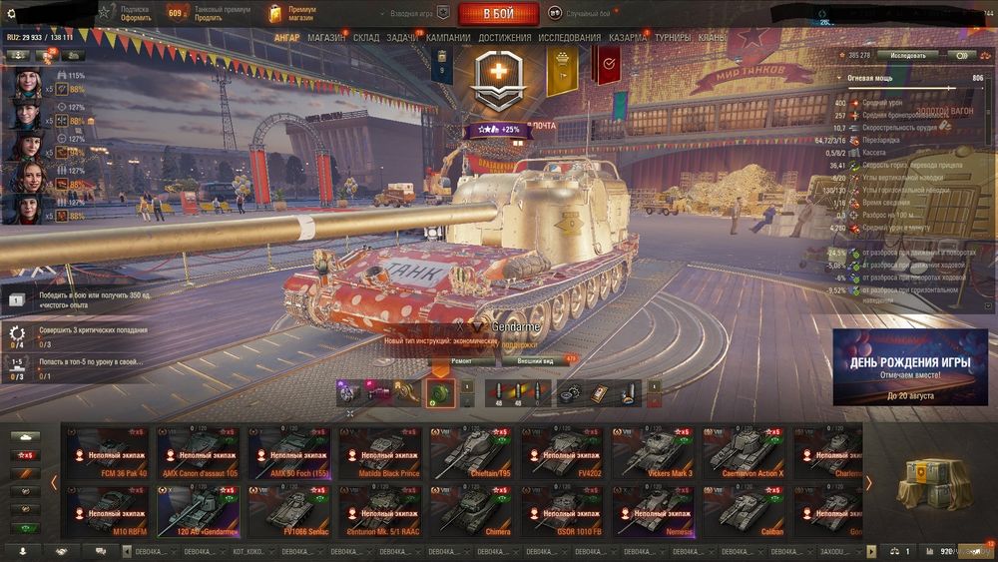Click the contacts person icon in bottom bar
This screenshot has width=998, height=562.
click(x=22, y=551)
